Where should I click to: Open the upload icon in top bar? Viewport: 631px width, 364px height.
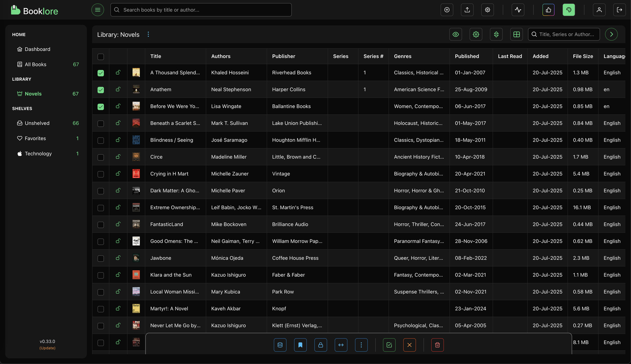pyautogui.click(x=467, y=10)
